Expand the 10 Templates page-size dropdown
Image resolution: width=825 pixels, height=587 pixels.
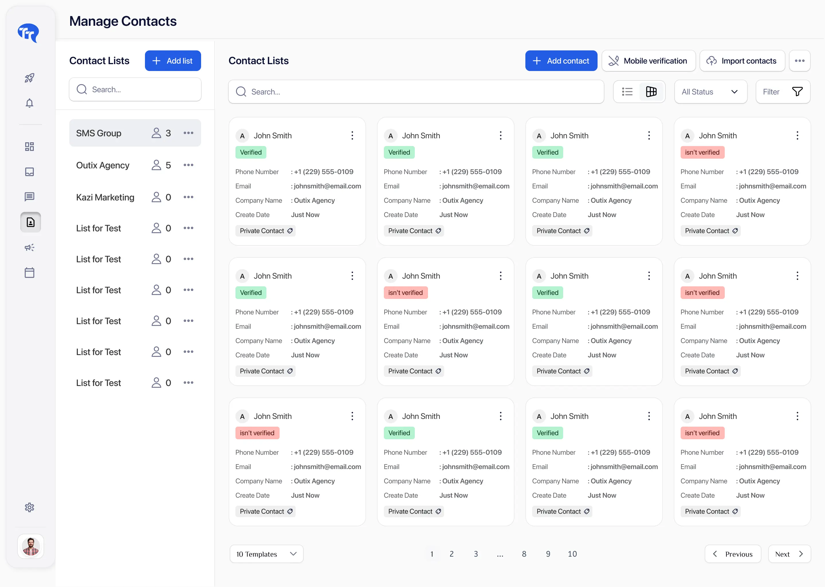click(266, 554)
